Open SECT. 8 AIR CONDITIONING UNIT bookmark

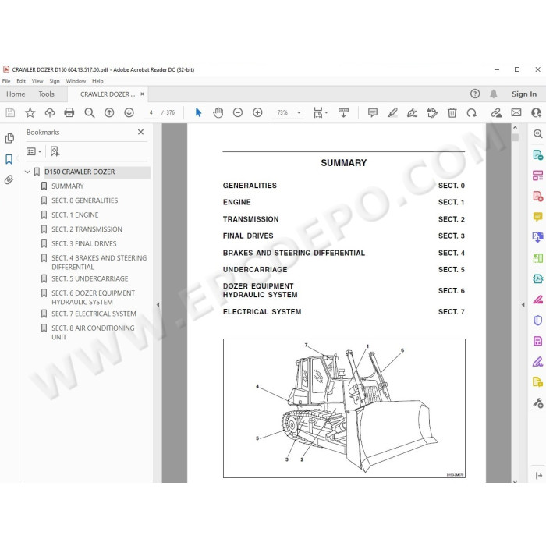[x=93, y=332]
